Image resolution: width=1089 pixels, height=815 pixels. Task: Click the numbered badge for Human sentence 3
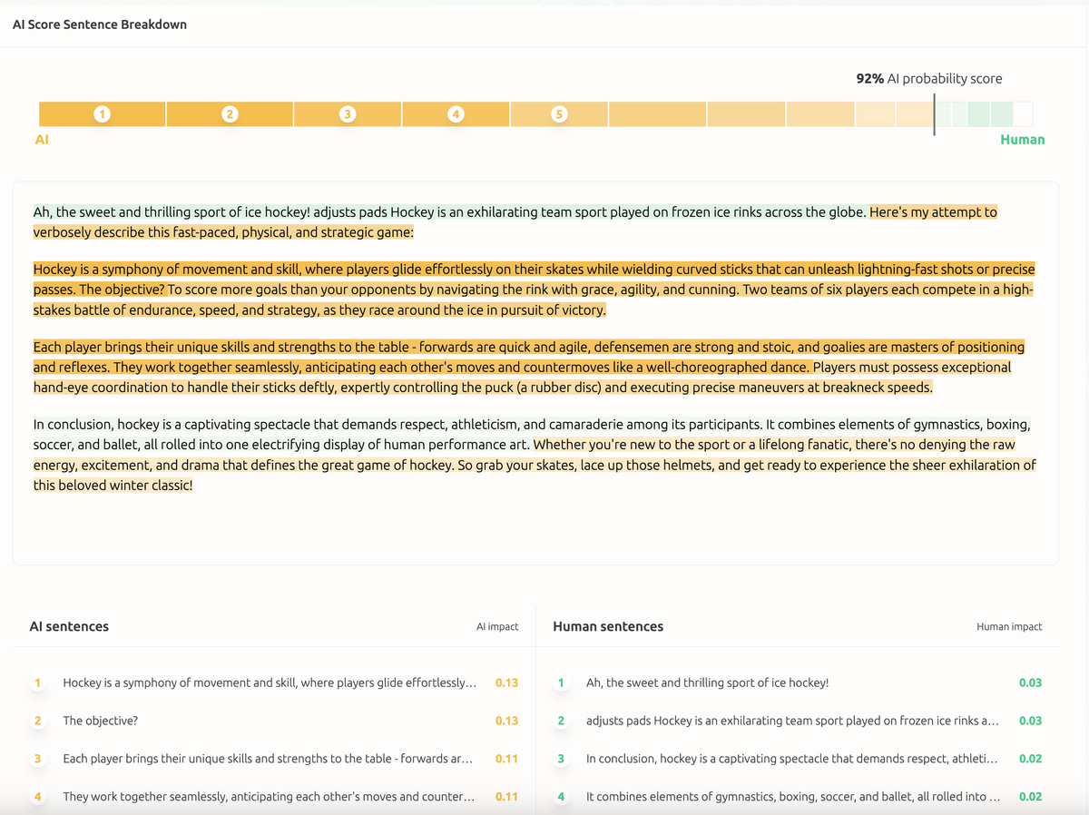(561, 759)
